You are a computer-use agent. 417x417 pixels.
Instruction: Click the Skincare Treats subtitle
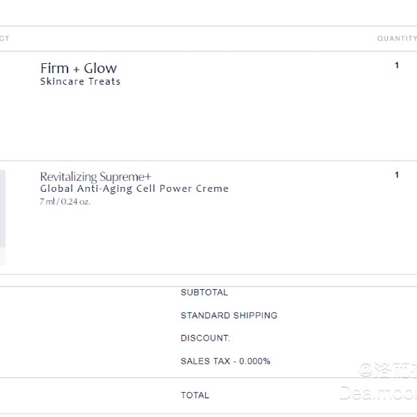point(81,81)
